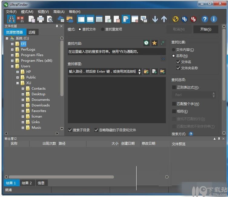Toggle the 文件夹名称 checkbox
This screenshot has width=228, height=197.
pyautogui.click(x=178, y=68)
